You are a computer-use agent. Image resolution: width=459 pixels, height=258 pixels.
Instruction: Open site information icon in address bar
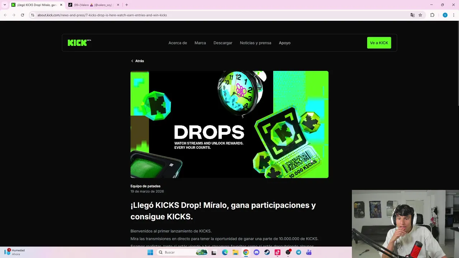tap(33, 15)
